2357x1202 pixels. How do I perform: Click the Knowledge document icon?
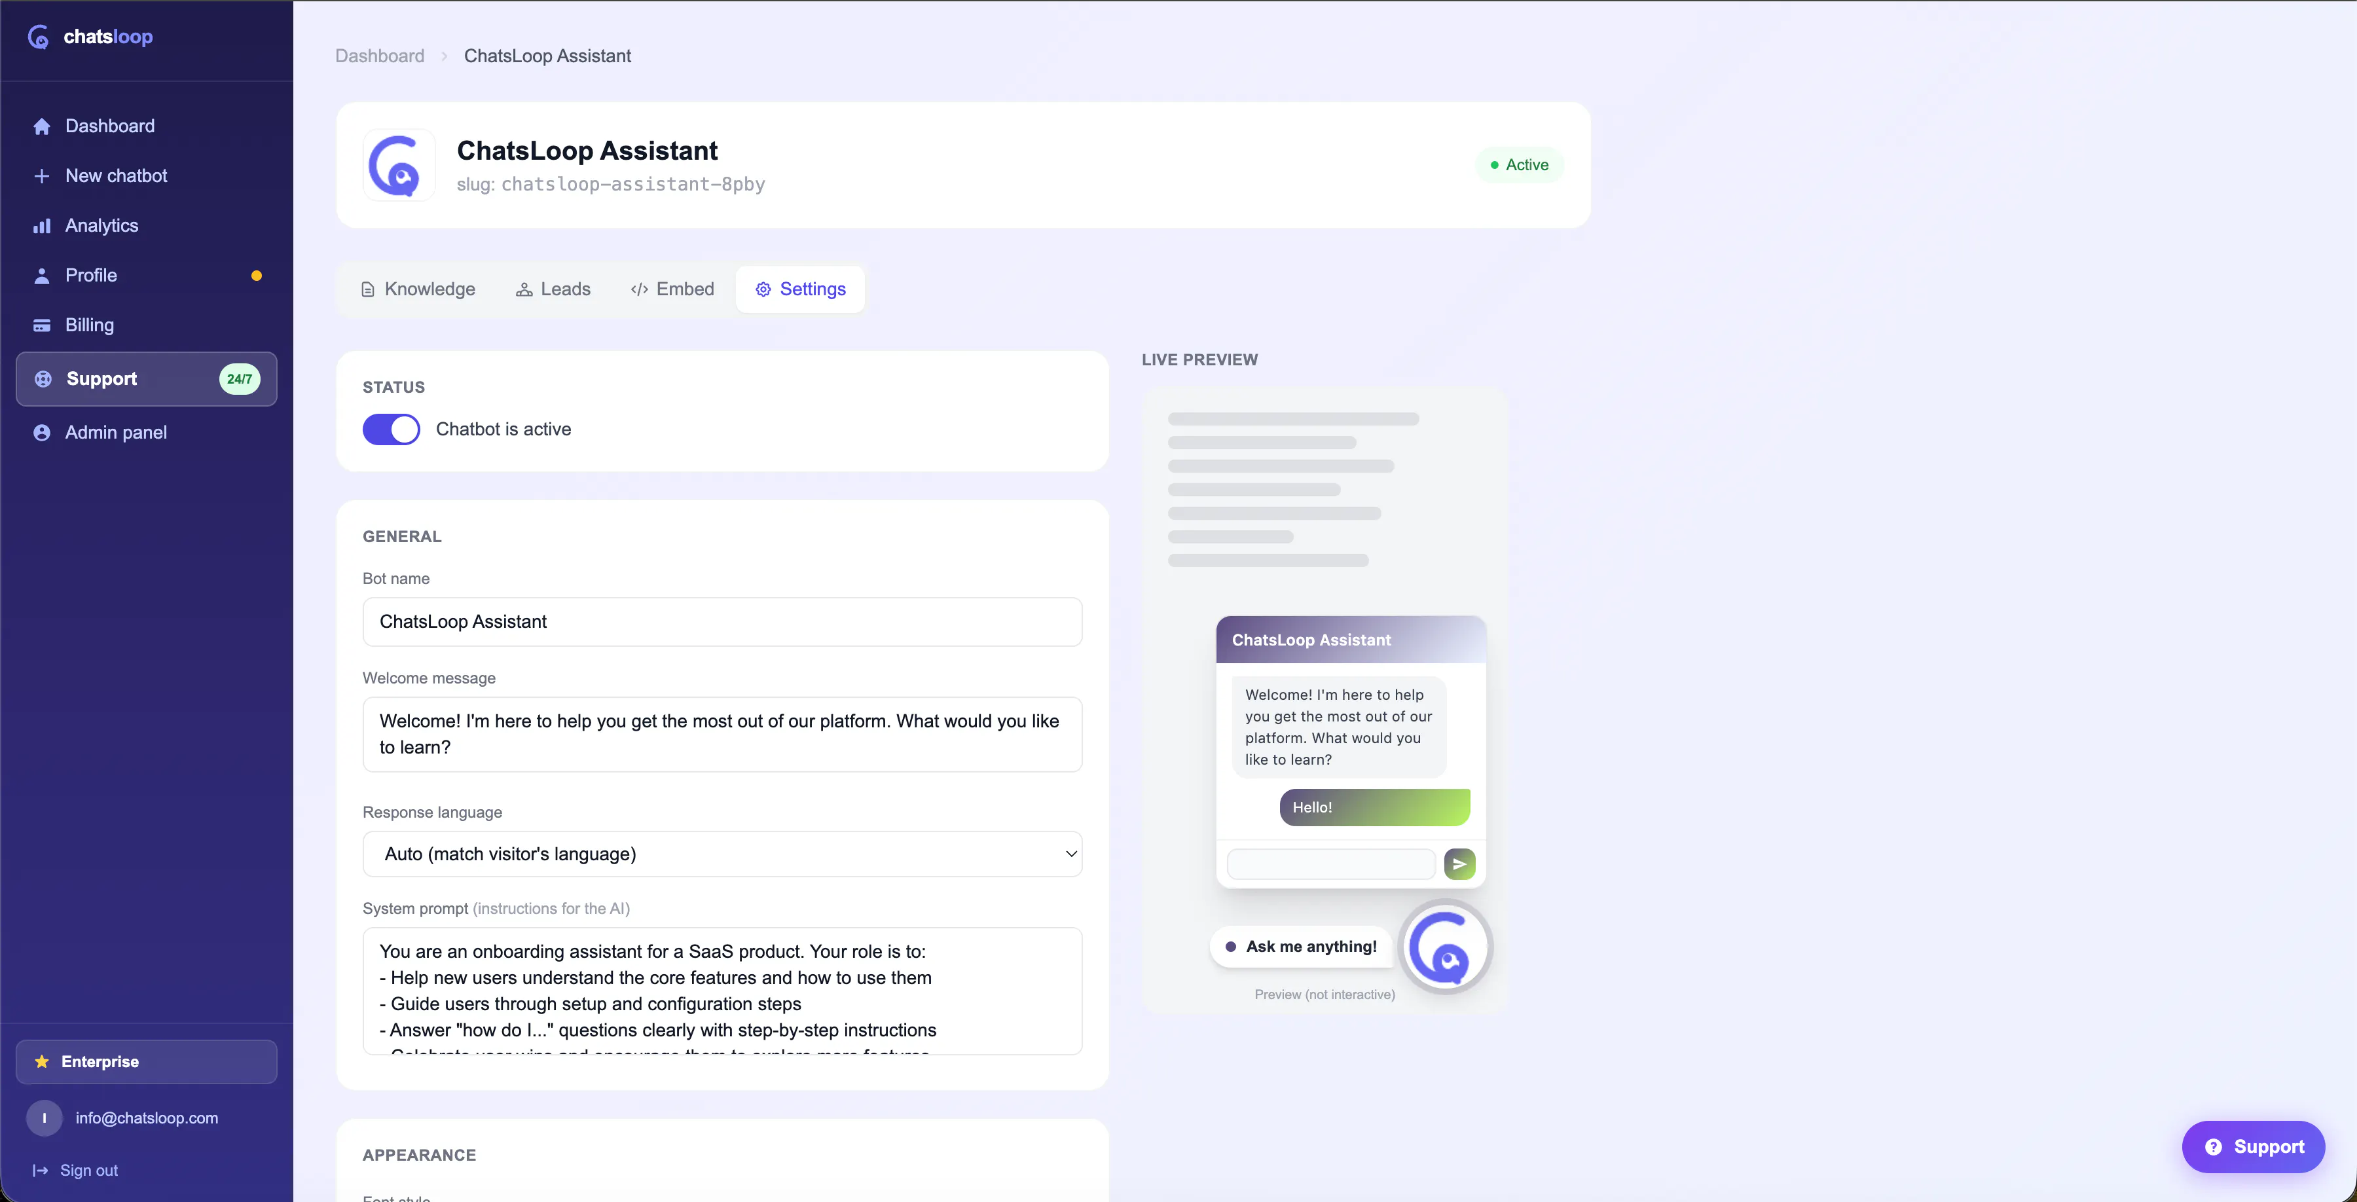pos(368,290)
